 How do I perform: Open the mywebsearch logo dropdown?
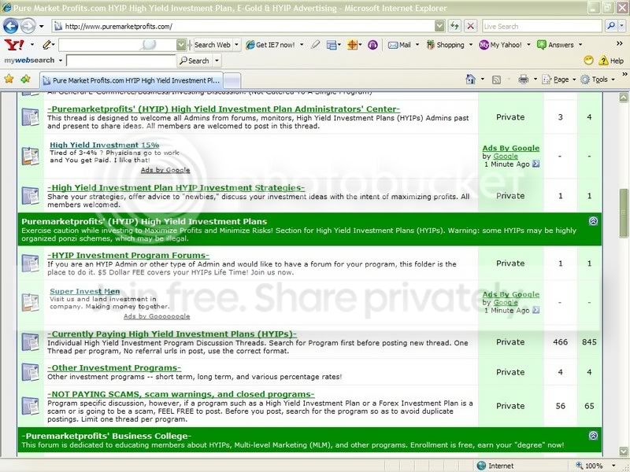tap(61, 61)
